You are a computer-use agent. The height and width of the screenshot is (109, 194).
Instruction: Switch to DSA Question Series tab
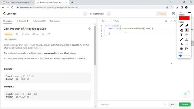point(18,2)
